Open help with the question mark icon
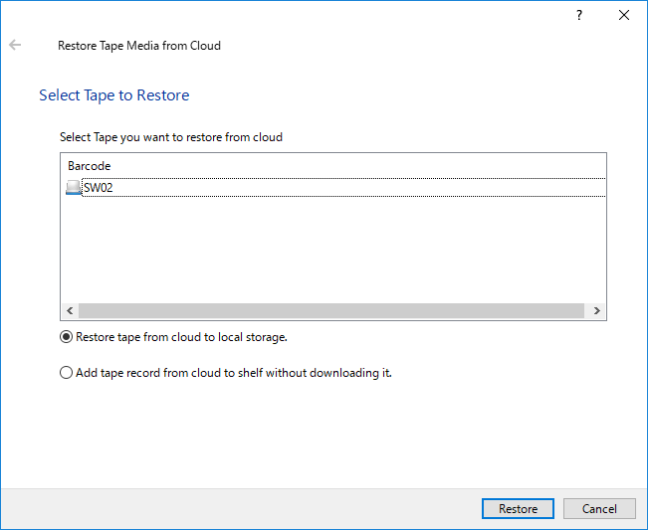 click(x=579, y=15)
